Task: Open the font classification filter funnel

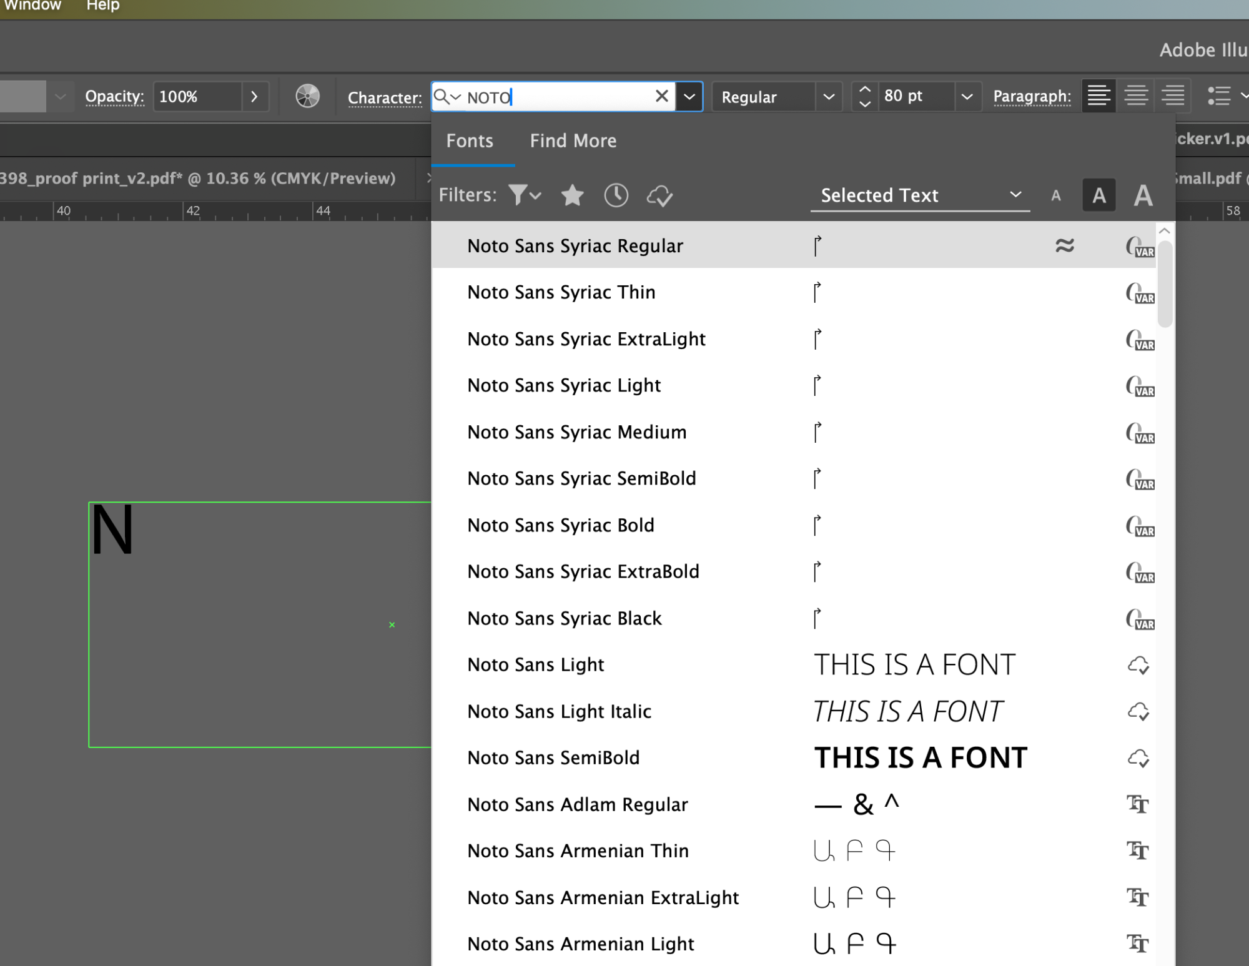Action: pos(524,195)
